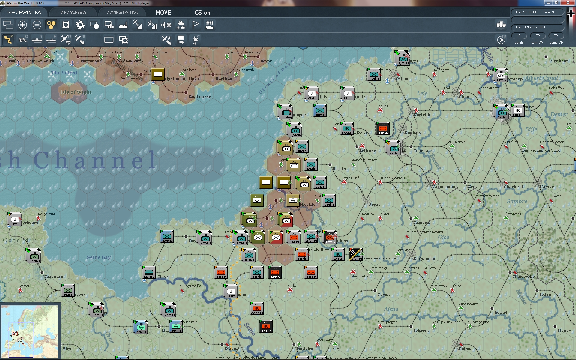Viewport: 576px width, 360px height.
Task: Select the 12th S panzer counter
Action: pos(275,272)
